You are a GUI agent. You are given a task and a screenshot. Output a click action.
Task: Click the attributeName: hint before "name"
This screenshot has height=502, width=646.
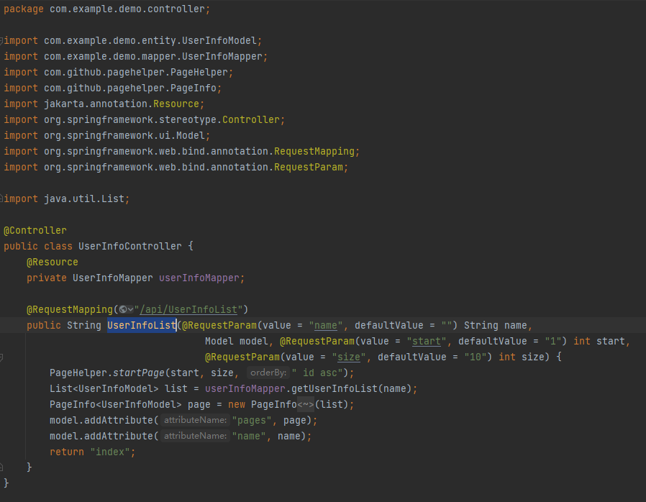coord(195,436)
